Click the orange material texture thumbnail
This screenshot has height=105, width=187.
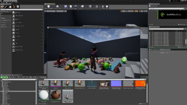[x=140, y=83]
